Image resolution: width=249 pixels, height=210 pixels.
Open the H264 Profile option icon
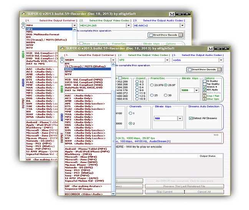[204, 93]
